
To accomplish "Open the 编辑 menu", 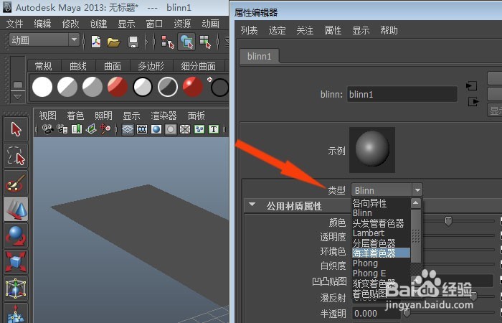I will pyautogui.click(x=42, y=24).
